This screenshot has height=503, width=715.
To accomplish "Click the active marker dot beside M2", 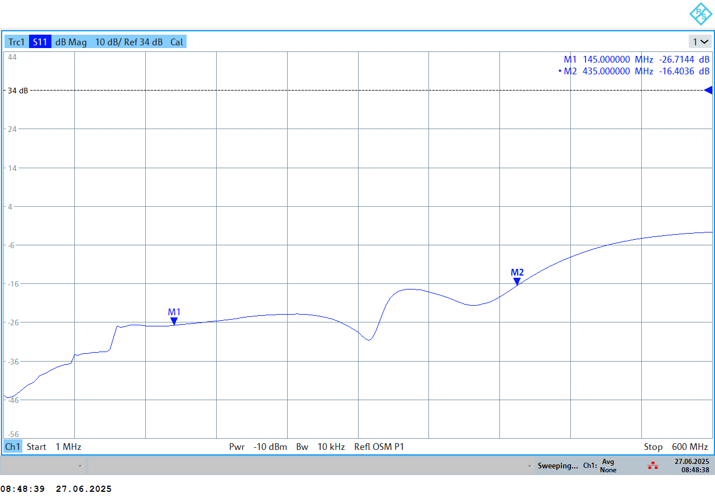I will [x=560, y=72].
